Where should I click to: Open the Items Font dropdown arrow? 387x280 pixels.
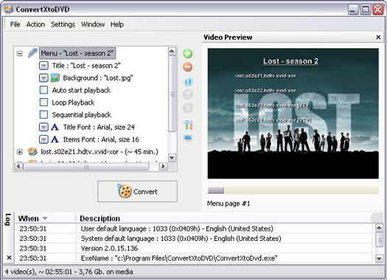click(43, 139)
